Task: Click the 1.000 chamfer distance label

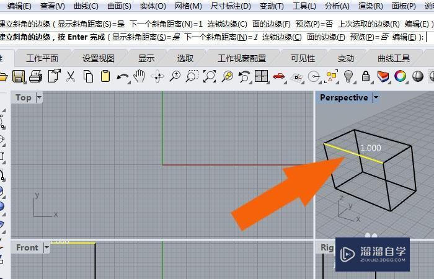Action: click(x=371, y=148)
